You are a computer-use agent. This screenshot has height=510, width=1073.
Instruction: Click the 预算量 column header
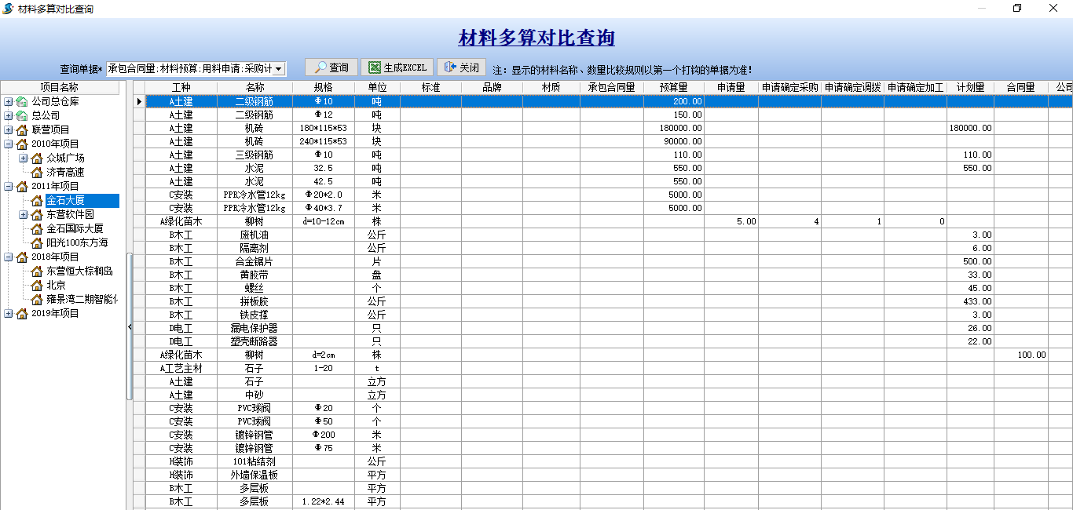[673, 88]
